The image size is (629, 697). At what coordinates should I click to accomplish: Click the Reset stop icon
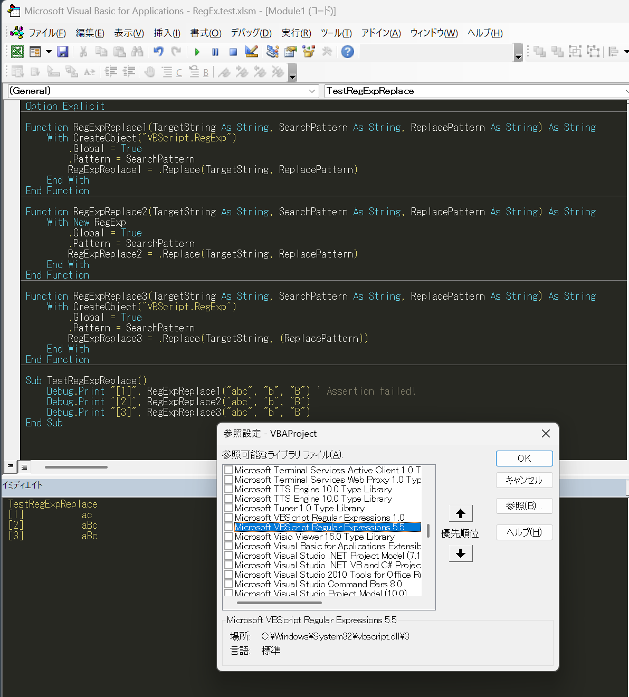[233, 51]
